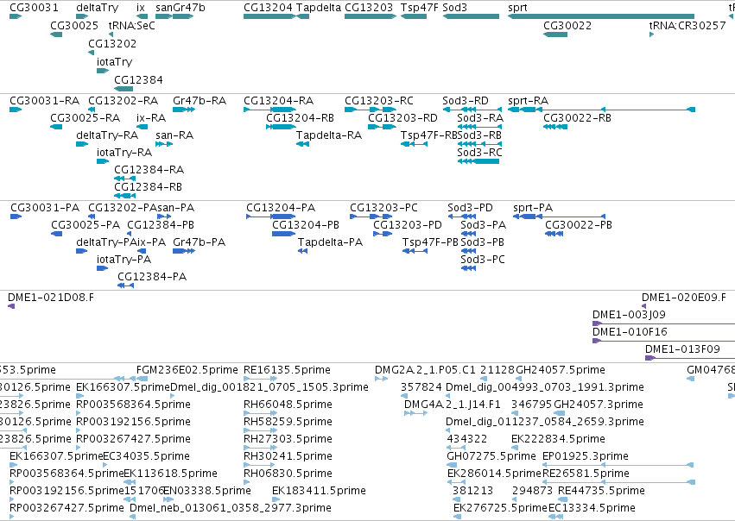Open the EK183411.5prime EST label
Screen dimensions: 735x521
pyautogui.click(x=319, y=491)
